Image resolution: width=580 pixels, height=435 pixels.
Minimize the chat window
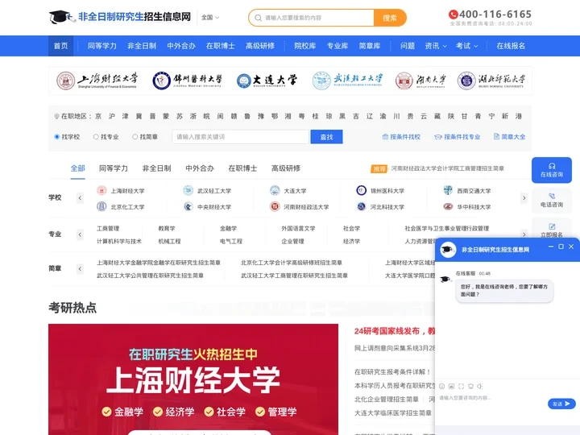pyautogui.click(x=551, y=246)
